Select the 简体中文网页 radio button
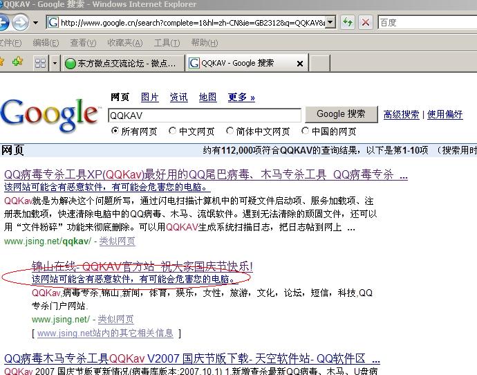 (x=230, y=131)
